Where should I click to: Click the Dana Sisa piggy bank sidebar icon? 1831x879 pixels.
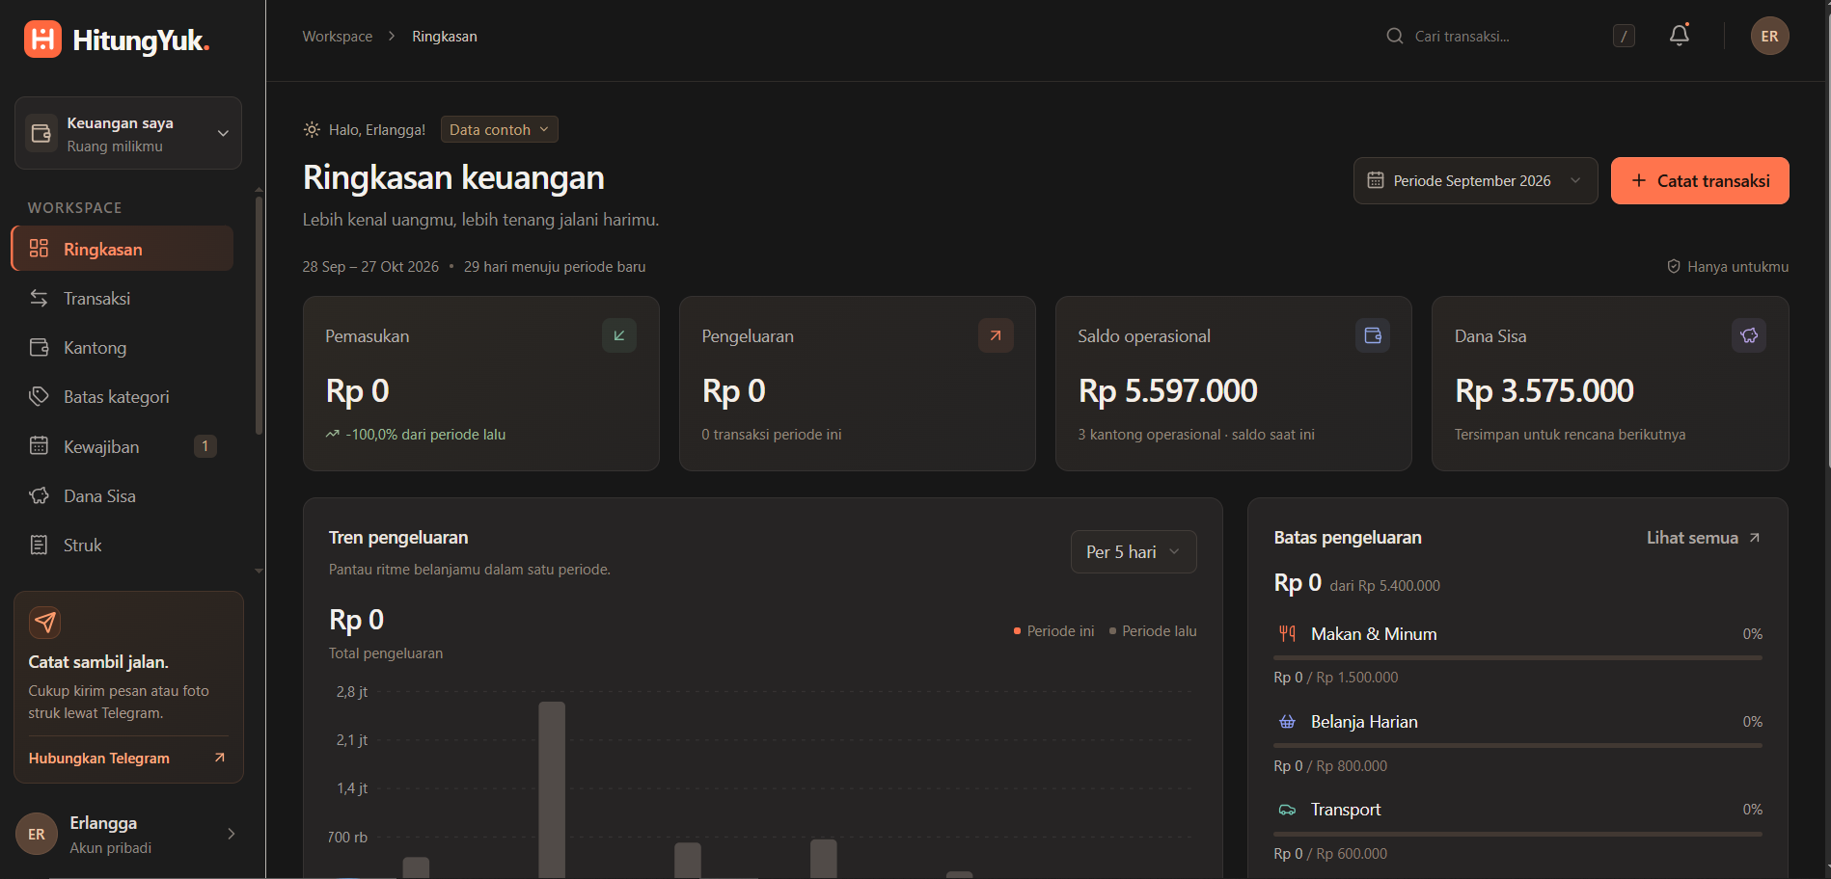tap(39, 495)
